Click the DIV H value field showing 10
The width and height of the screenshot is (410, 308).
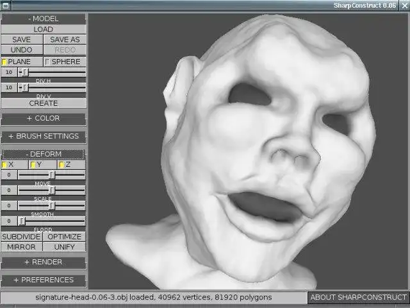[9, 72]
